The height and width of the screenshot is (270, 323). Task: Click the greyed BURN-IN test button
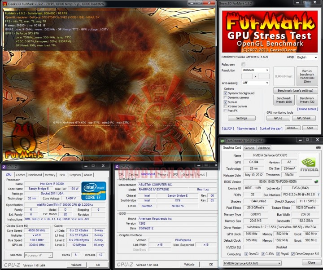point(284,76)
